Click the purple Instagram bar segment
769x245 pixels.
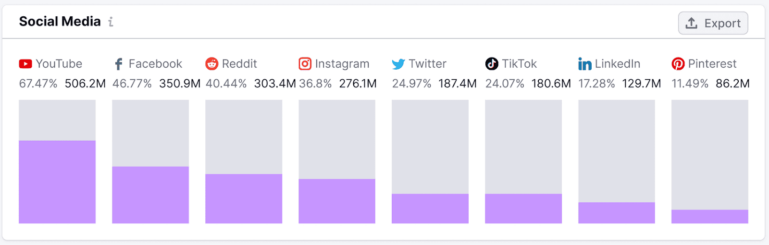[x=337, y=201]
